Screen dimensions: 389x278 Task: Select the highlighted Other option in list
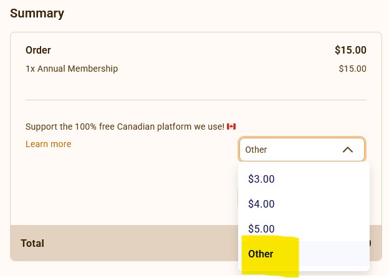point(261,254)
